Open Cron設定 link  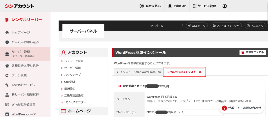70,82
